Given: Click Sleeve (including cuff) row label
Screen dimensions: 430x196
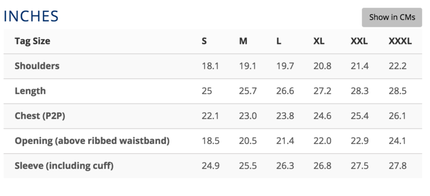Looking at the screenshot, I should click(64, 165).
